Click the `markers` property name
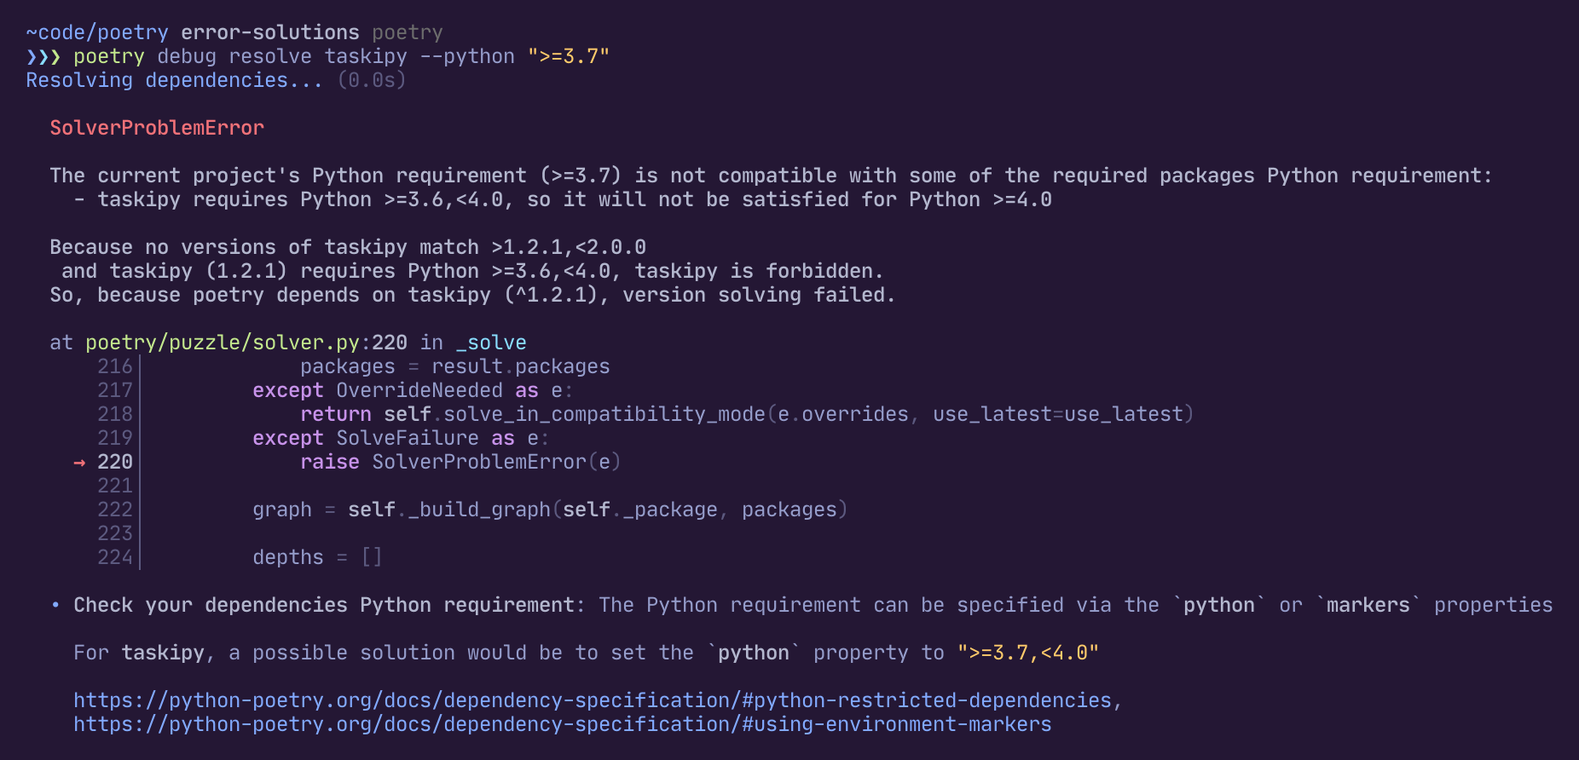1579x760 pixels. coord(1368,605)
